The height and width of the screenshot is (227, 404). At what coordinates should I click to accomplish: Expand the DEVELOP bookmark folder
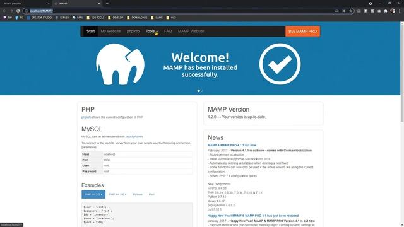[116, 18]
